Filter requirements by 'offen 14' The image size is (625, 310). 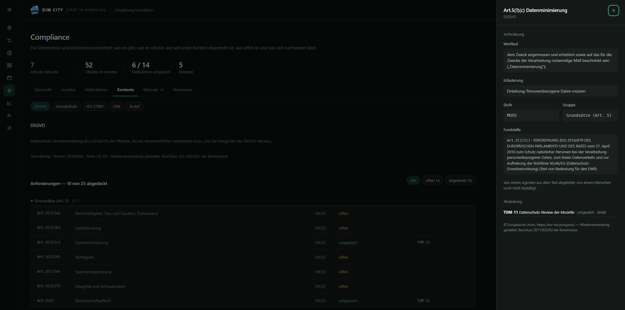(432, 180)
